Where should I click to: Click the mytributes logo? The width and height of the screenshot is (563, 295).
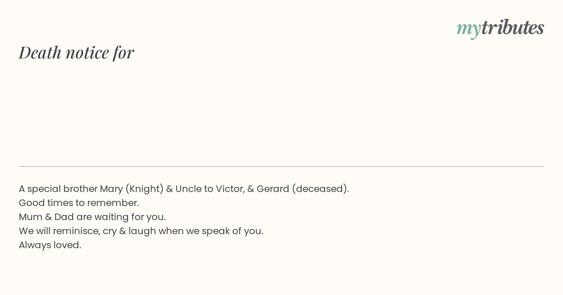(500, 29)
